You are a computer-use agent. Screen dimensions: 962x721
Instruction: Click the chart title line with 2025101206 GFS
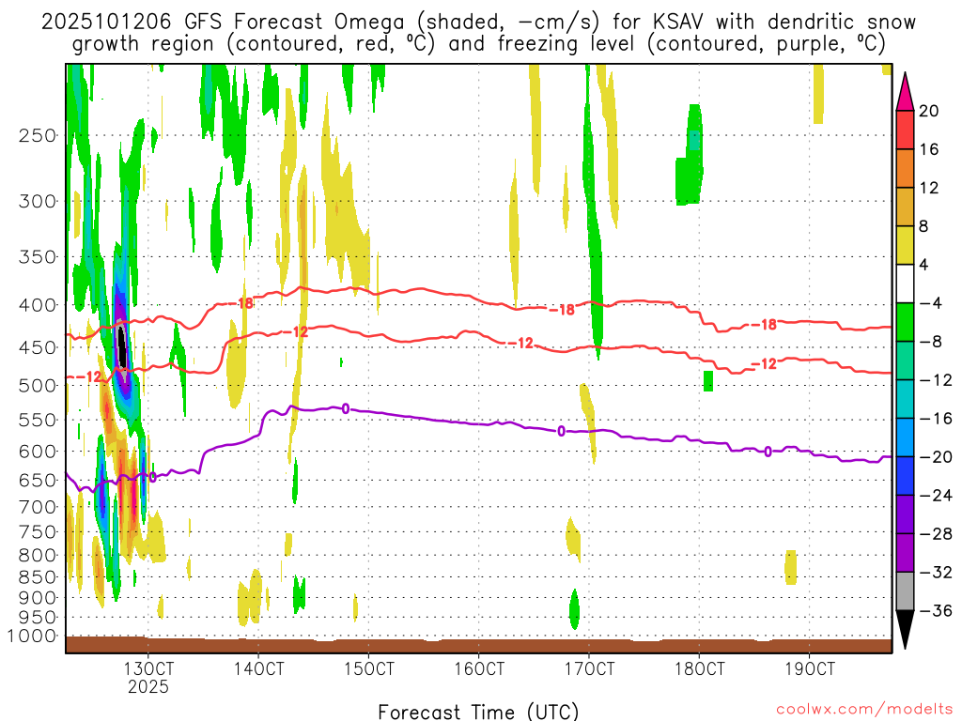pyautogui.click(x=478, y=23)
